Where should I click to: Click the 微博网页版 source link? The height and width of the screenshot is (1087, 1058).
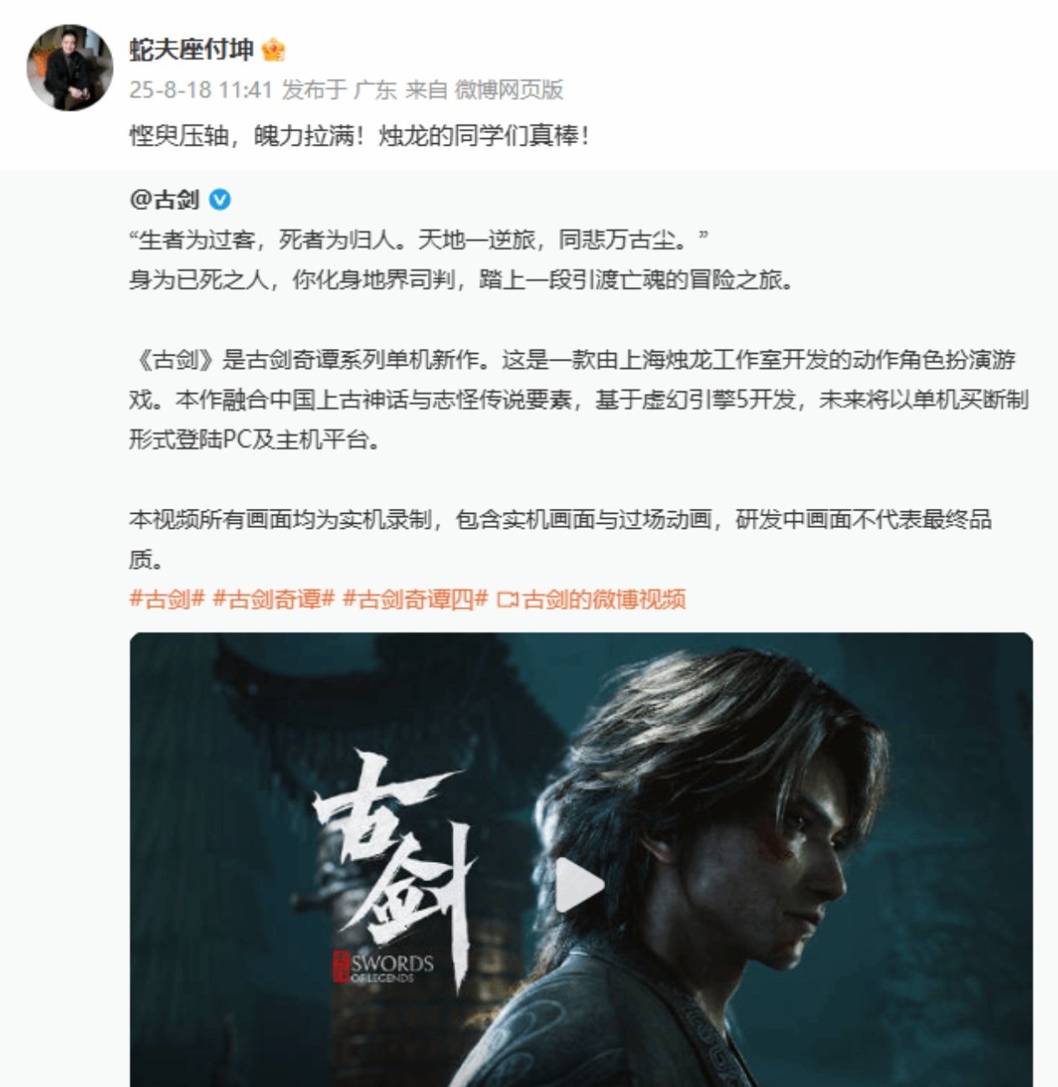pos(509,90)
